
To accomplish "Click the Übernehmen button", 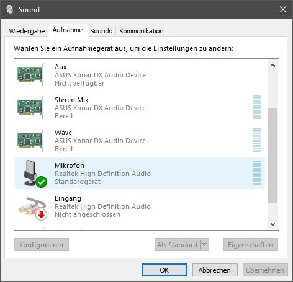I will [265, 270].
